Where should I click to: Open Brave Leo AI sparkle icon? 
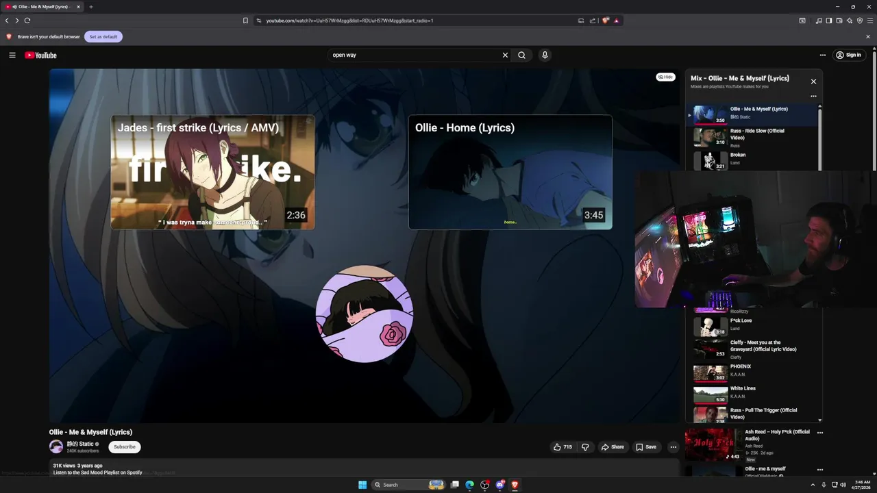pyautogui.click(x=850, y=21)
